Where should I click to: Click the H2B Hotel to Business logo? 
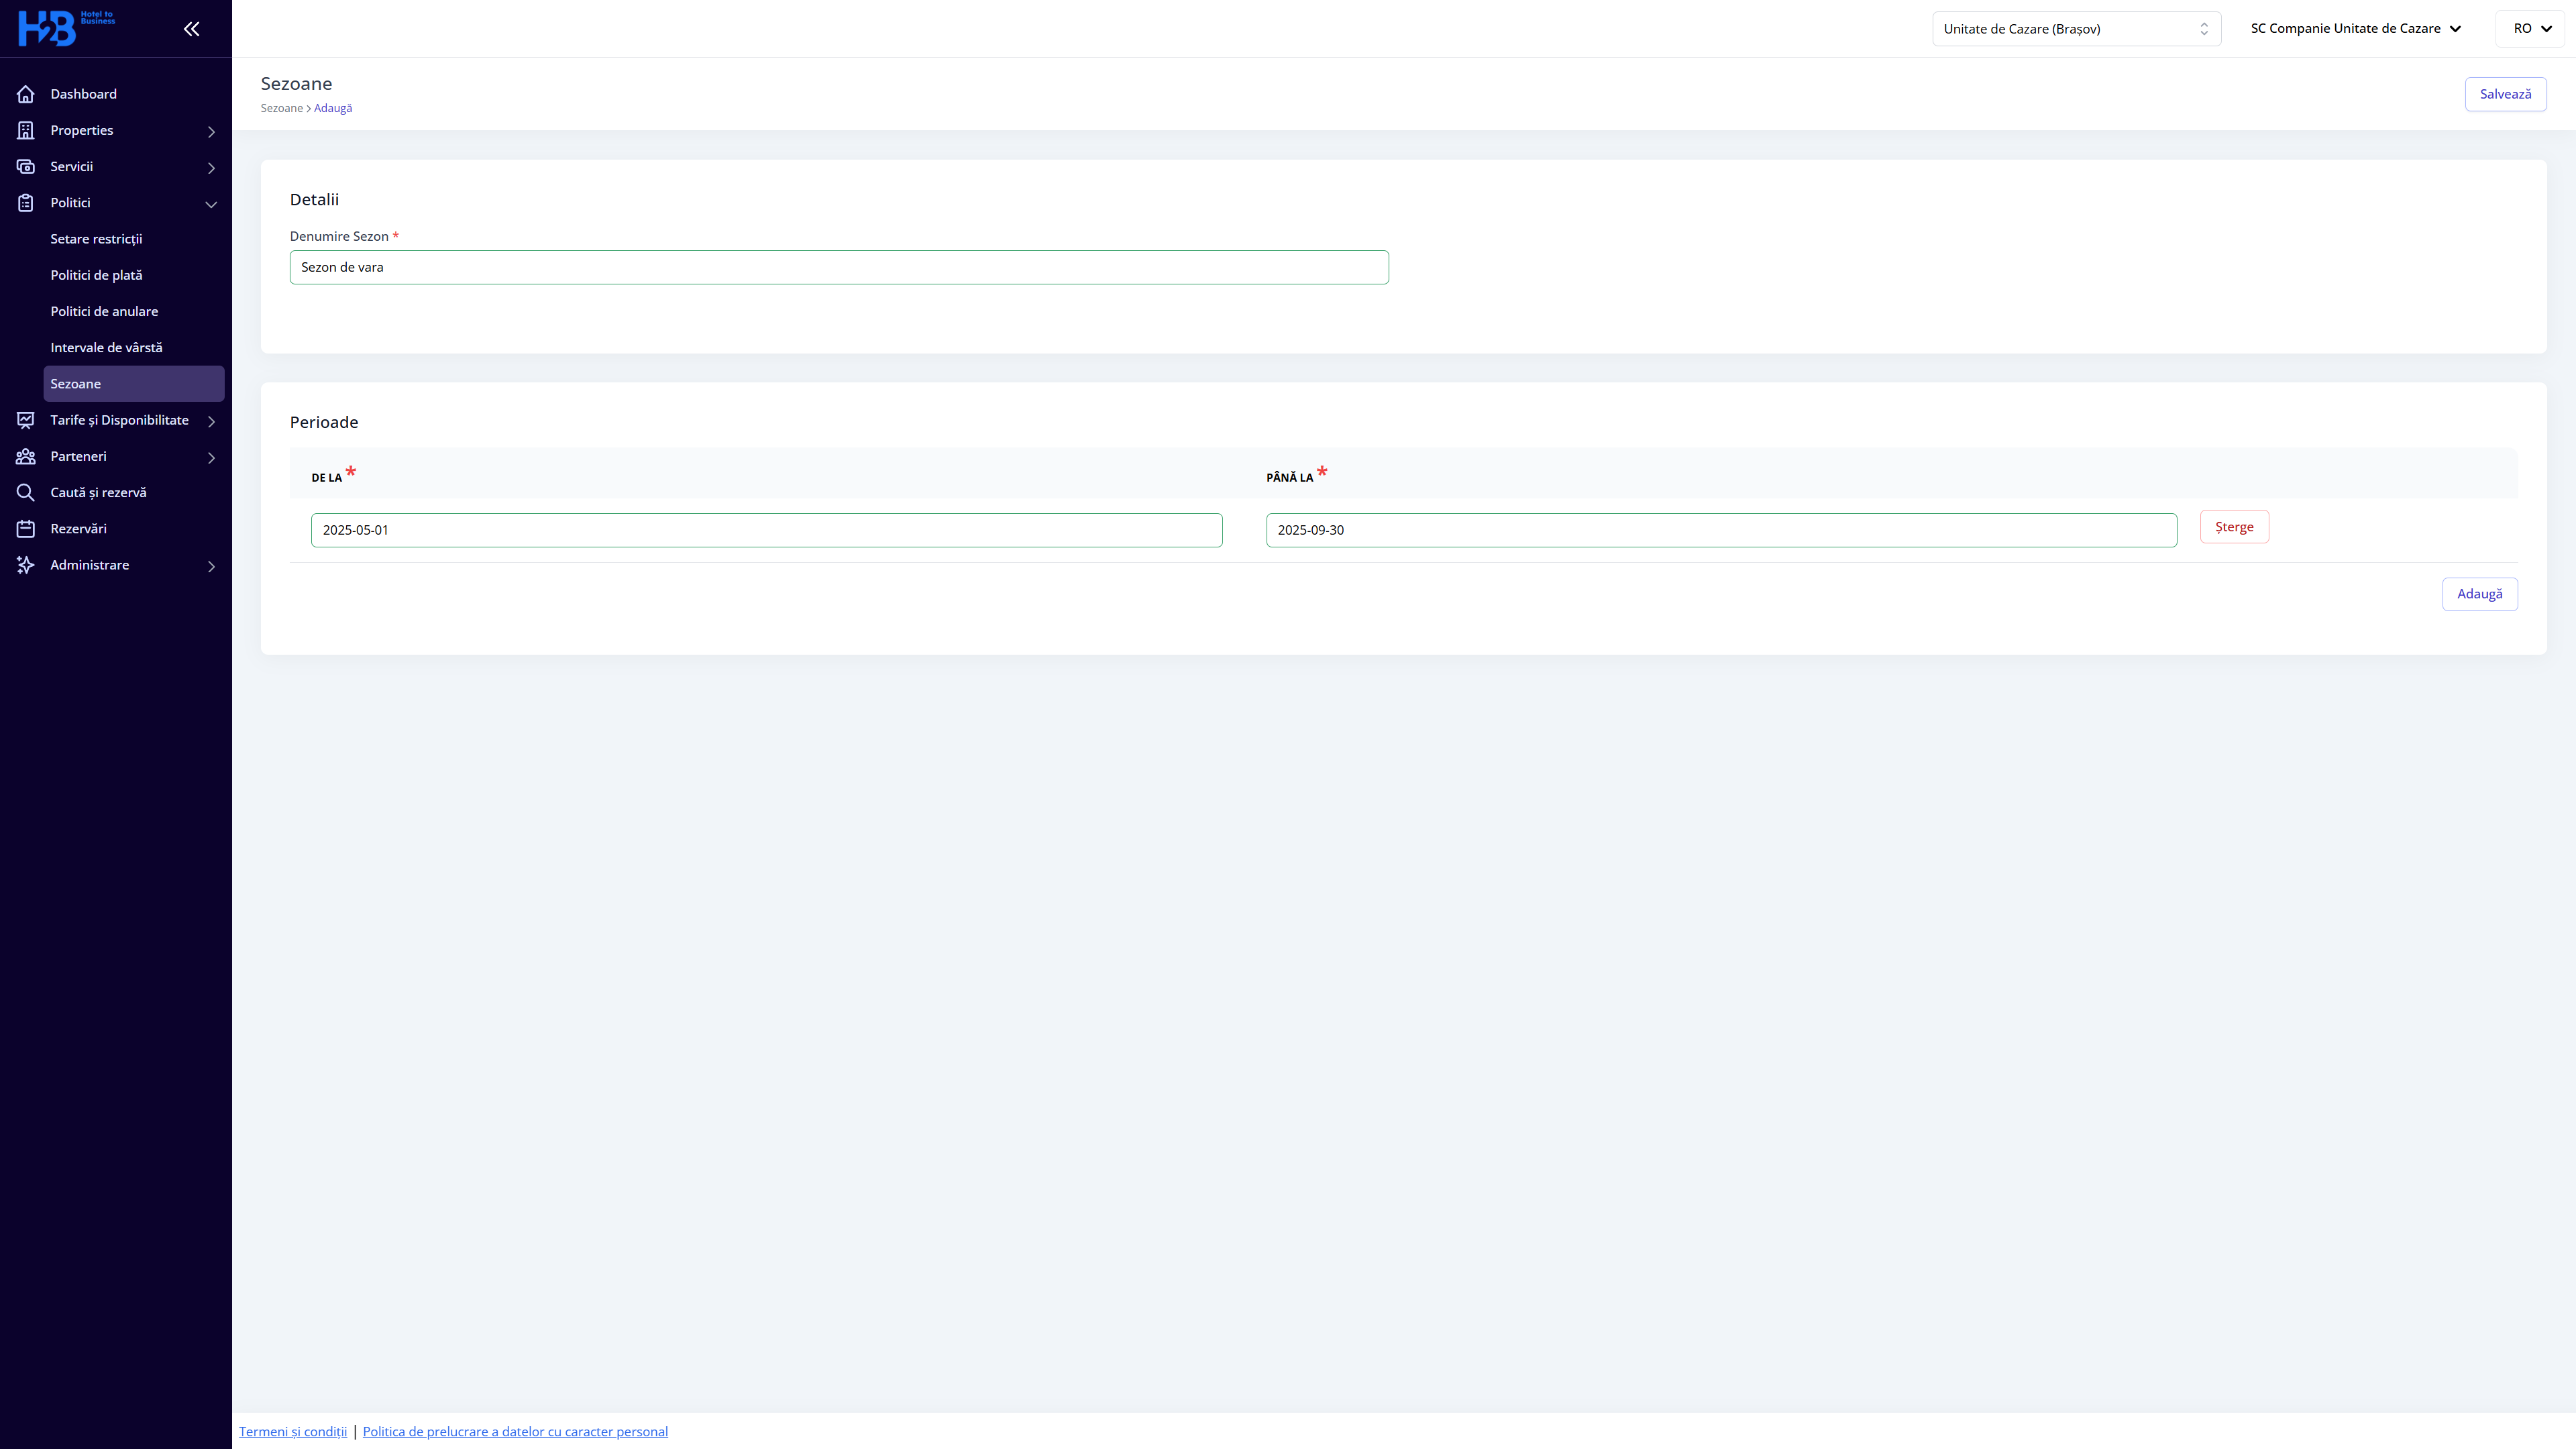pos(66,28)
